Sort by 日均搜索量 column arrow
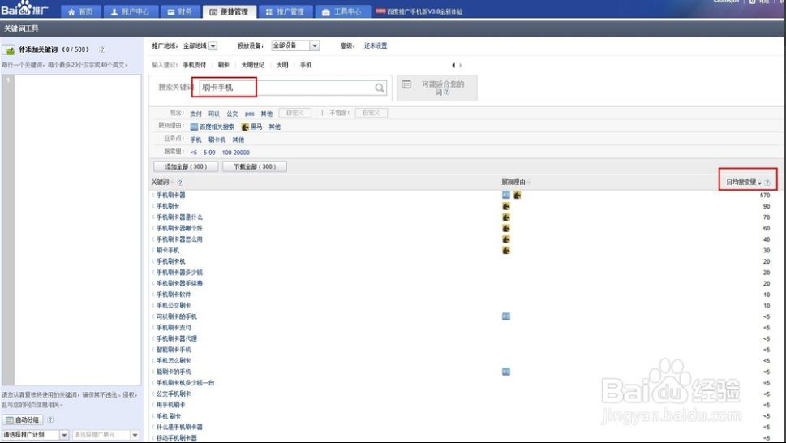The width and height of the screenshot is (786, 443). [760, 183]
